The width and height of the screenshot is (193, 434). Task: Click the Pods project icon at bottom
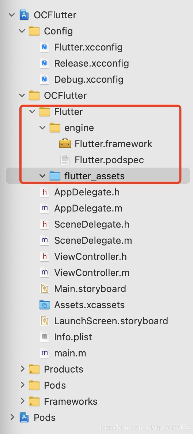click(24, 417)
